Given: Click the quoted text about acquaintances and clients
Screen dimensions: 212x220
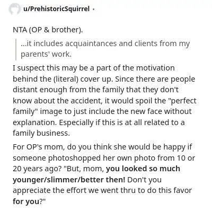Looking at the screenshot, I should click(105, 49).
